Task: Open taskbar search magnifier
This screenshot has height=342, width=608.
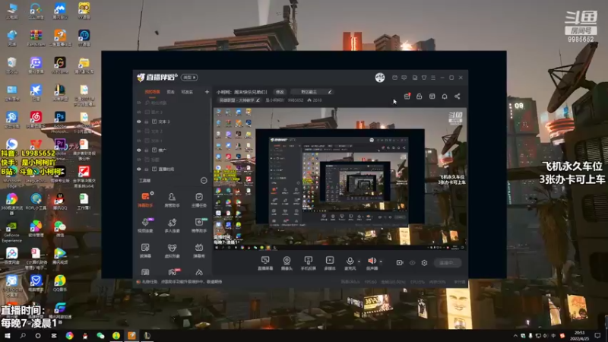Action: [x=23, y=335]
